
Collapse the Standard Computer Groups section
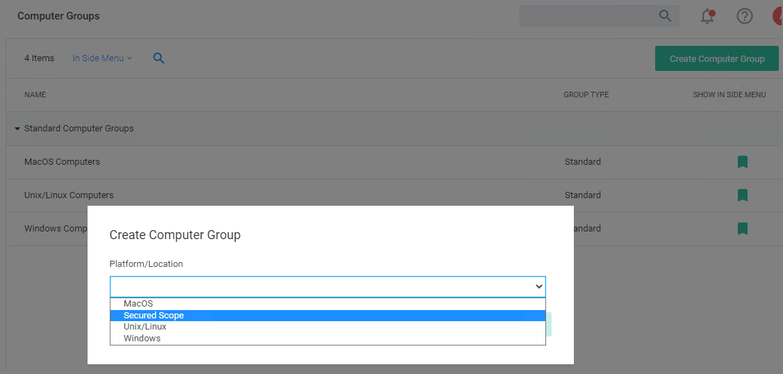pyautogui.click(x=17, y=129)
